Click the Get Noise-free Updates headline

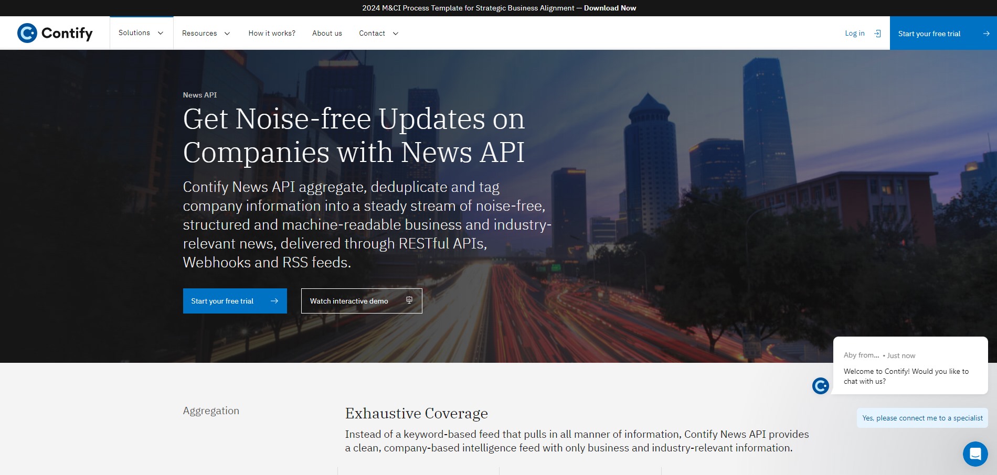354,135
